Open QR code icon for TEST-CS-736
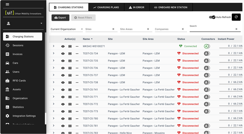The height and width of the screenshot is (134, 244). click(70, 68)
